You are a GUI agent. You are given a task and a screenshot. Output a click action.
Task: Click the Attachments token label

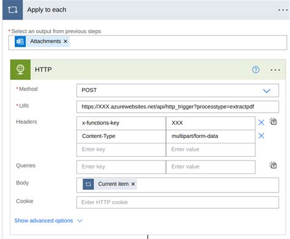tap(45, 41)
